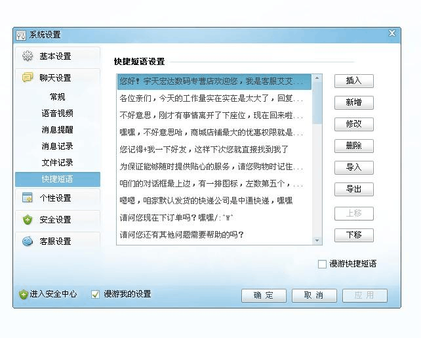
Task: Open the 安全设置 section
Action: [58, 219]
